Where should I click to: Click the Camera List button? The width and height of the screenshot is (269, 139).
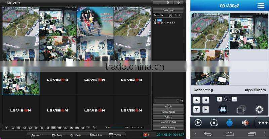click(168, 10)
